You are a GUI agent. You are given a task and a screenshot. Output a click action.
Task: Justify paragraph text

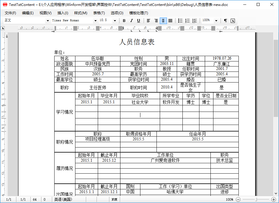170,21
